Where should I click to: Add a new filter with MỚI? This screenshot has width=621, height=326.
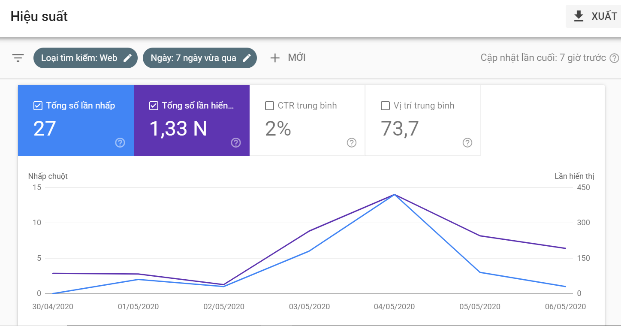coord(288,58)
